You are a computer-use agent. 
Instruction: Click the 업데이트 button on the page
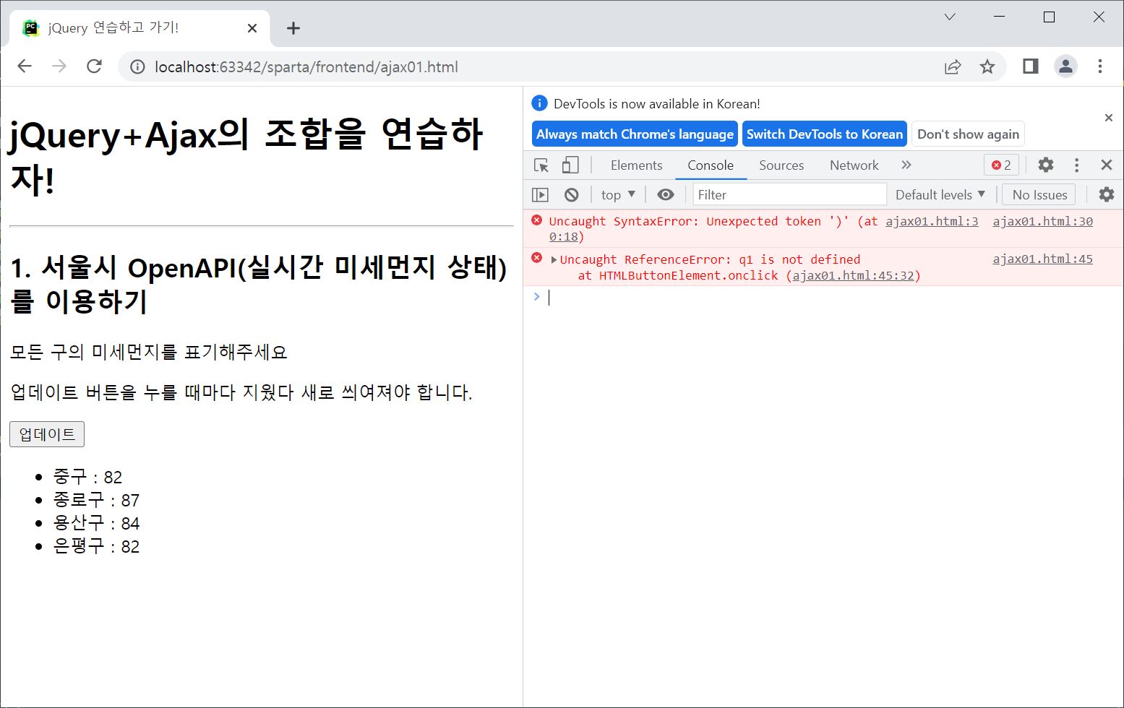click(x=47, y=434)
